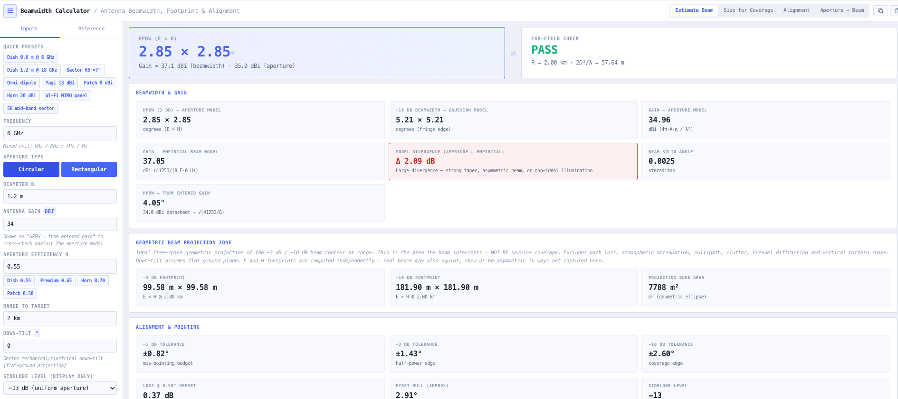Set efficiency with Patch 0.50 chip

tap(20, 294)
